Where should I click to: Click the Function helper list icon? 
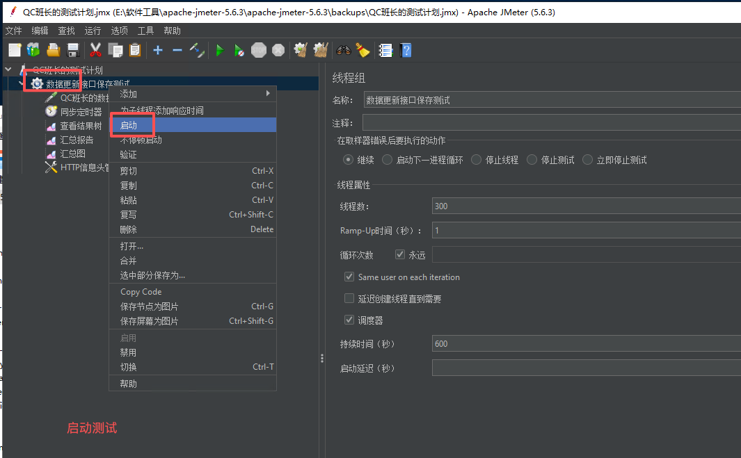click(385, 50)
